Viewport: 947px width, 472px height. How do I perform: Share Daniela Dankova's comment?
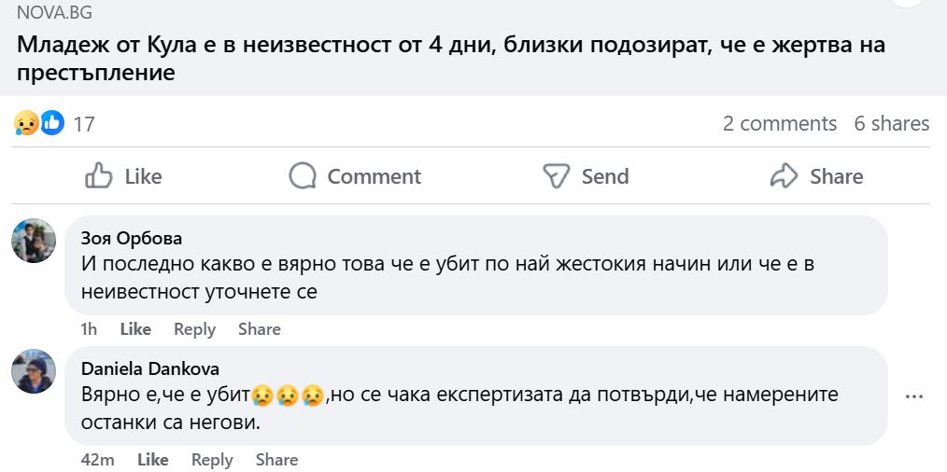[276, 460]
